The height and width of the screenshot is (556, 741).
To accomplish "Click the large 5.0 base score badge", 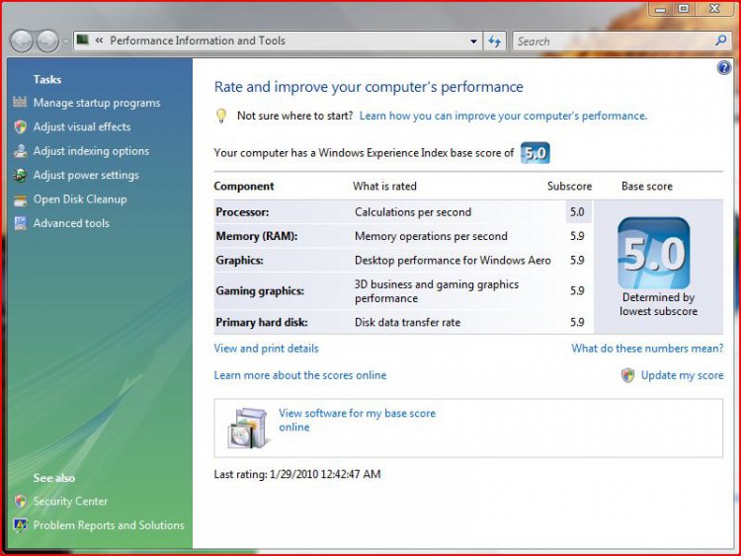I will coord(654,253).
